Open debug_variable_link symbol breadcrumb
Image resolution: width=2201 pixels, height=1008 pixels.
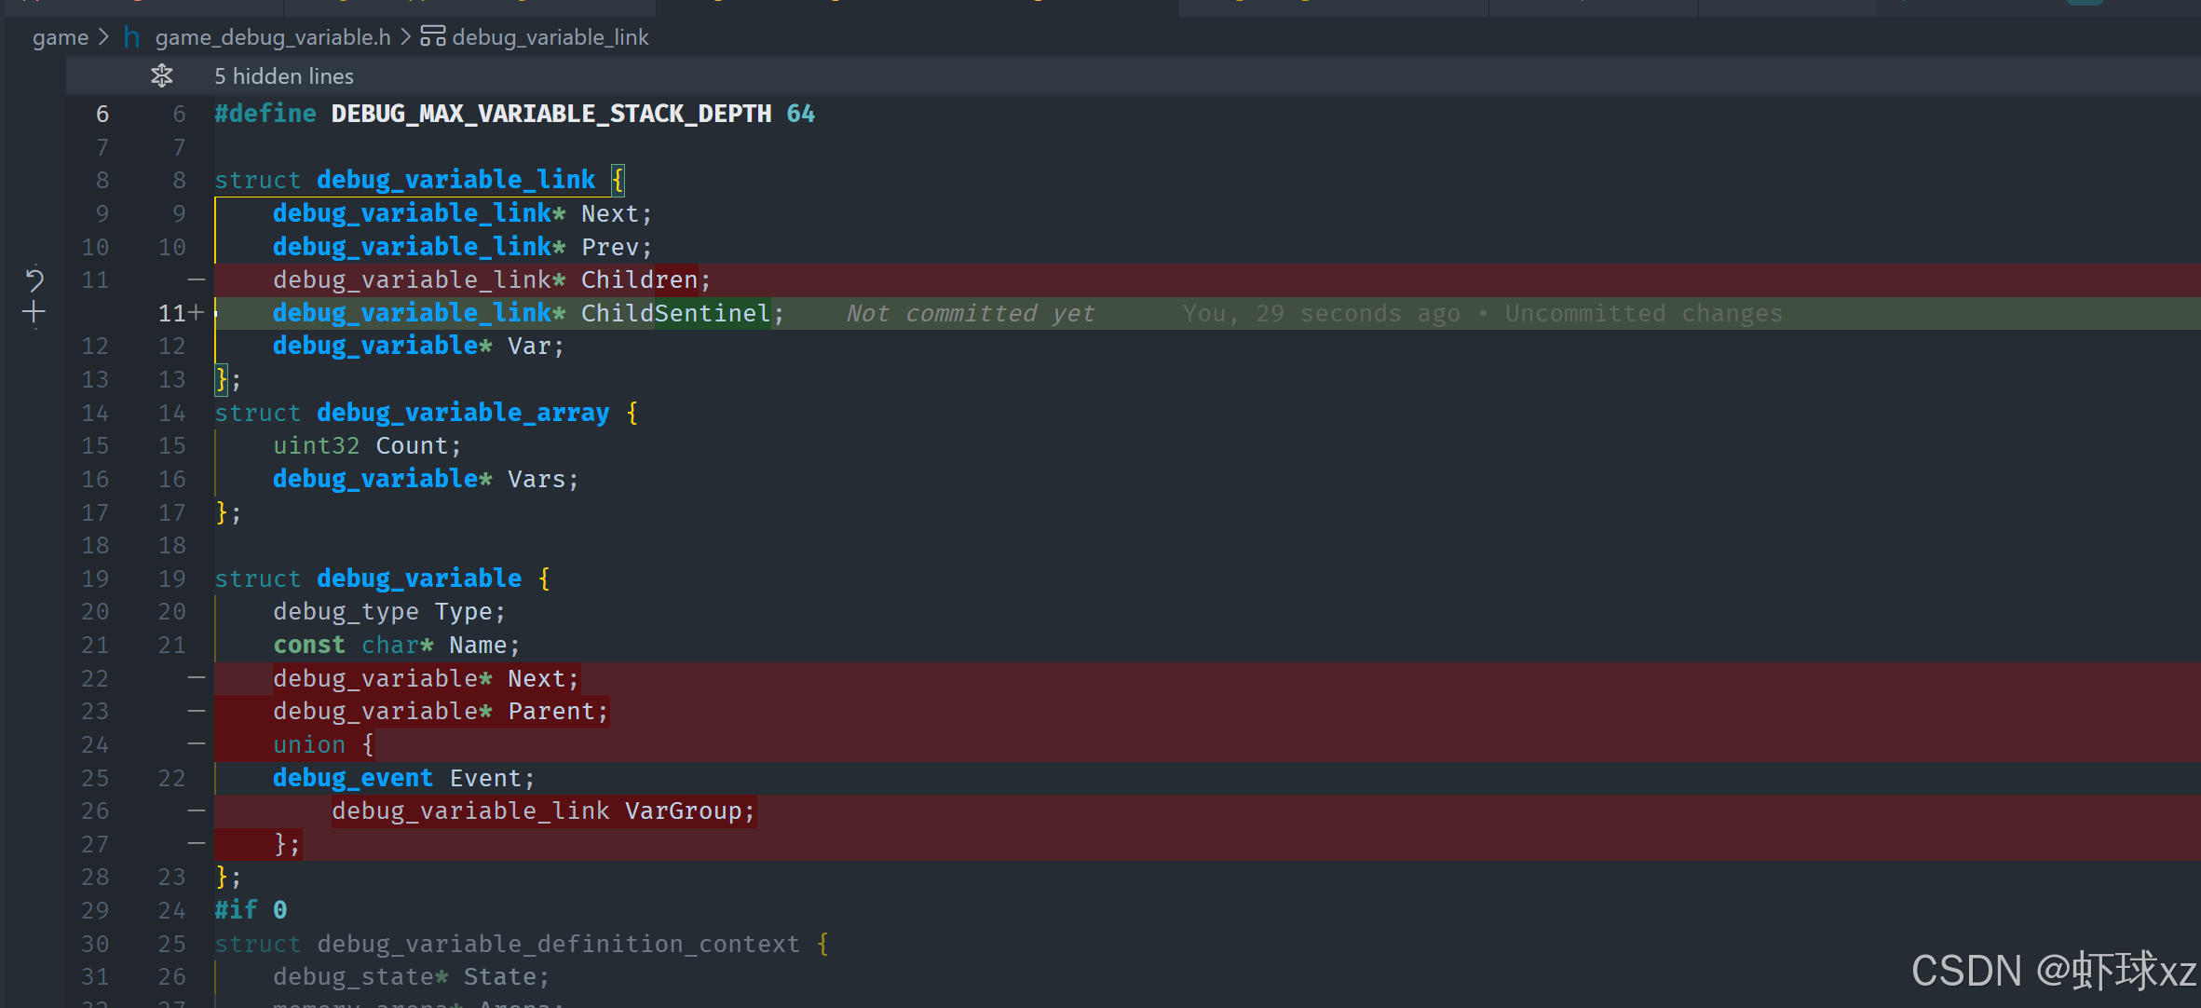550,37
